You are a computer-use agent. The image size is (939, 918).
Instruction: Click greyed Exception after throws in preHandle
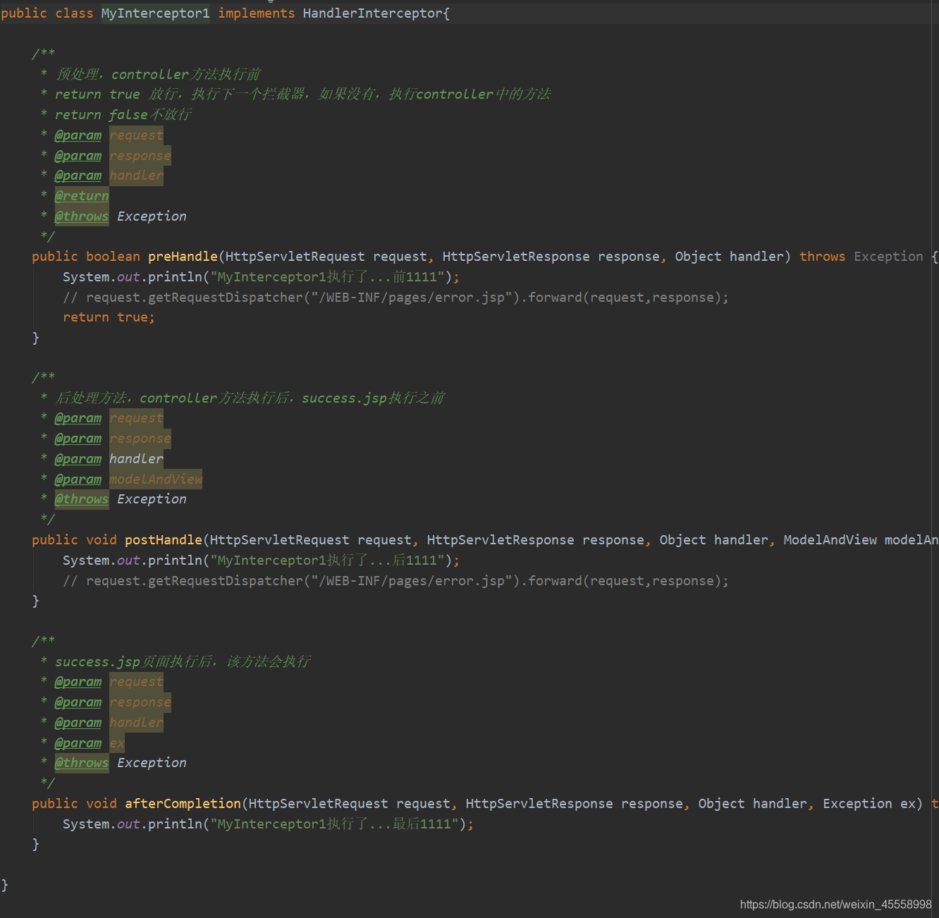[888, 257]
